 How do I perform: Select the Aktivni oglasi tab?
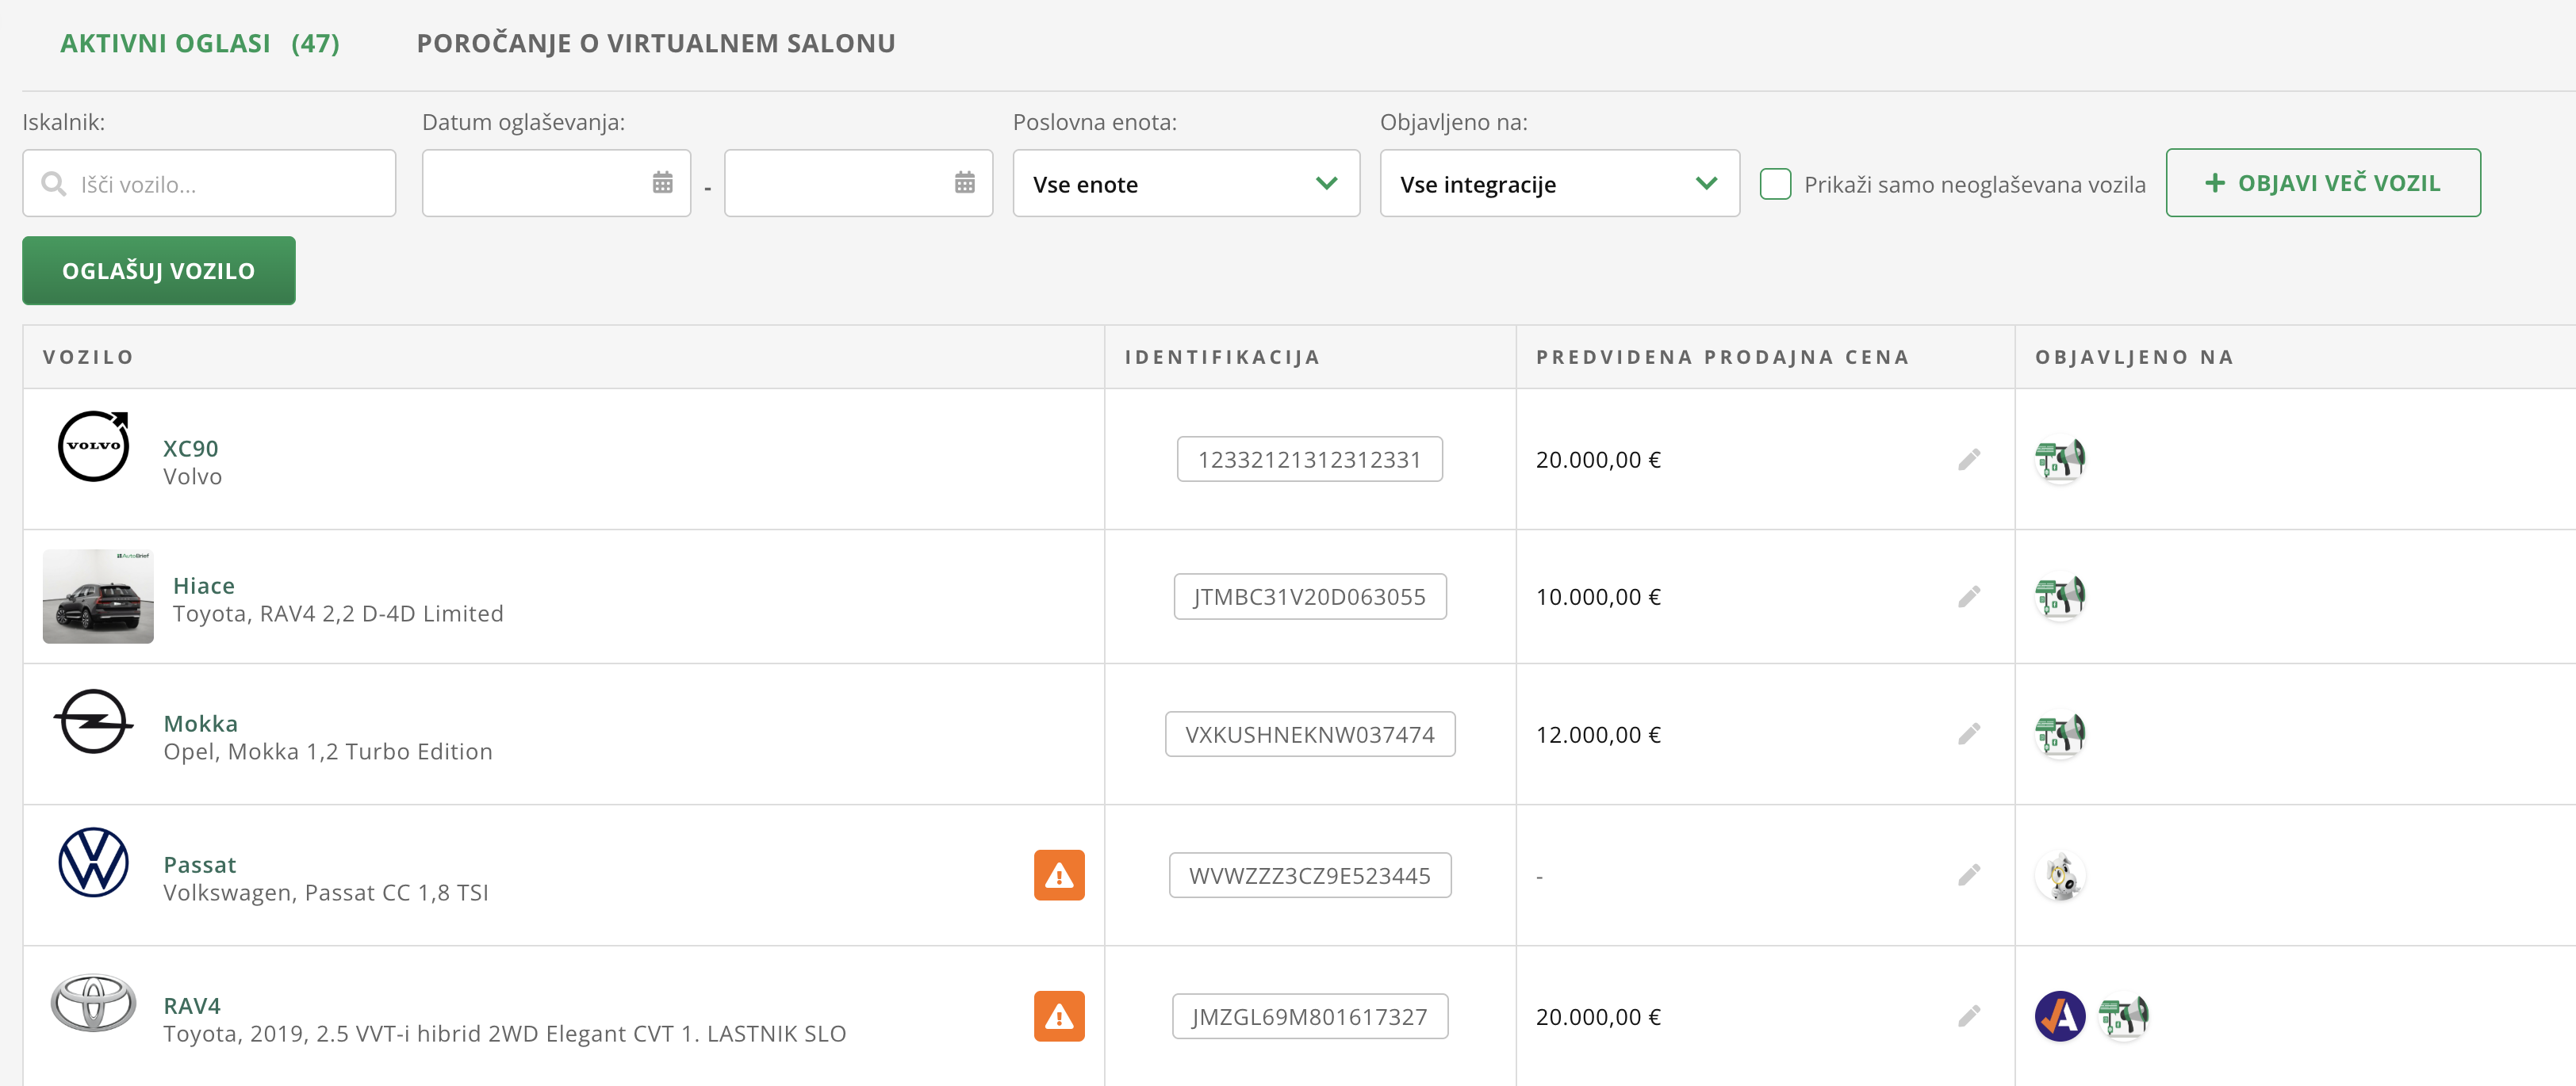[x=199, y=44]
